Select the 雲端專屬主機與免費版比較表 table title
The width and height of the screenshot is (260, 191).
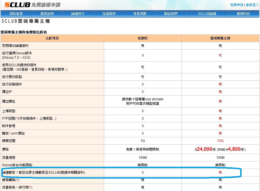(24, 32)
